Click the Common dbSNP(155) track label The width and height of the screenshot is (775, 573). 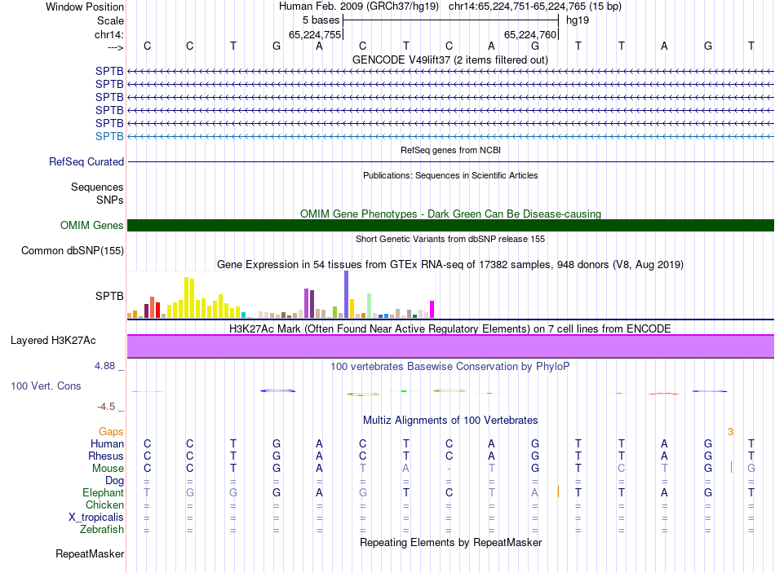pos(72,250)
